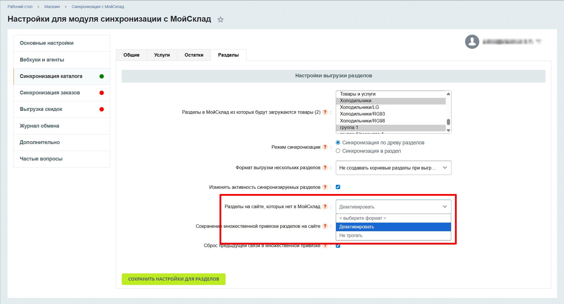Go to 'Рабочий стол' breadcrumb link
Screen dimensions: 564x304
(x=20, y=7)
